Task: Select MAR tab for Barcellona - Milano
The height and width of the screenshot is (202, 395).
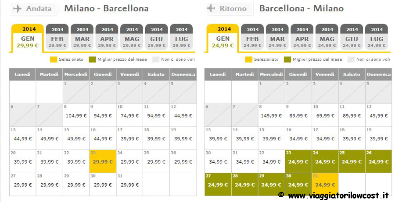Action: [x=277, y=37]
